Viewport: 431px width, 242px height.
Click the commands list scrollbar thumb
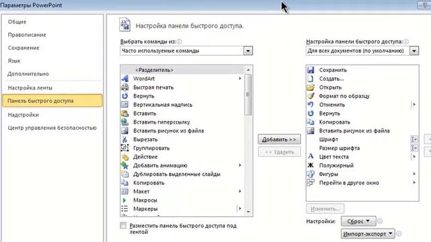[248, 95]
